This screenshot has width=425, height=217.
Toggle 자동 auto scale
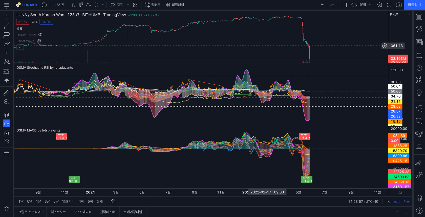point(406,201)
